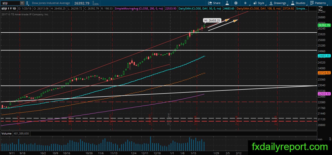Click the 10/16 date axis label

66,153
